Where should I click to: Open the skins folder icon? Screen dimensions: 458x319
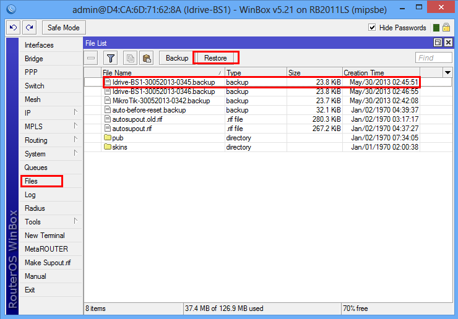coord(108,147)
